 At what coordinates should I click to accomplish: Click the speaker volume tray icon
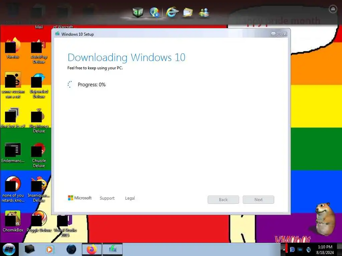[x=308, y=250]
